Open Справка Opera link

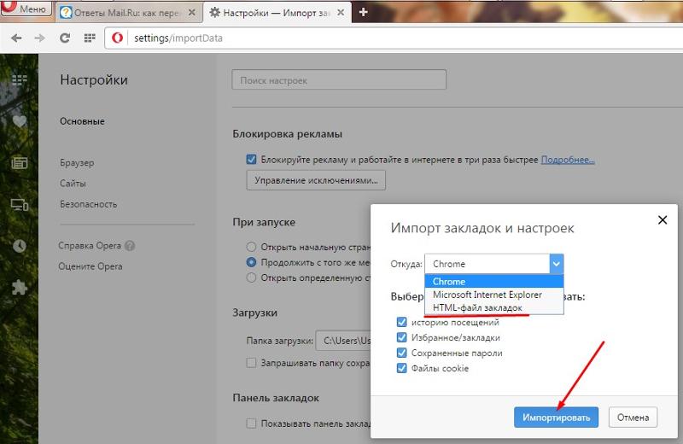pyautogui.click(x=90, y=245)
